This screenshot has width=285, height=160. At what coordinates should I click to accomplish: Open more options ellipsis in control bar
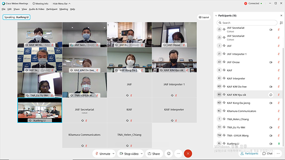coord(178,154)
